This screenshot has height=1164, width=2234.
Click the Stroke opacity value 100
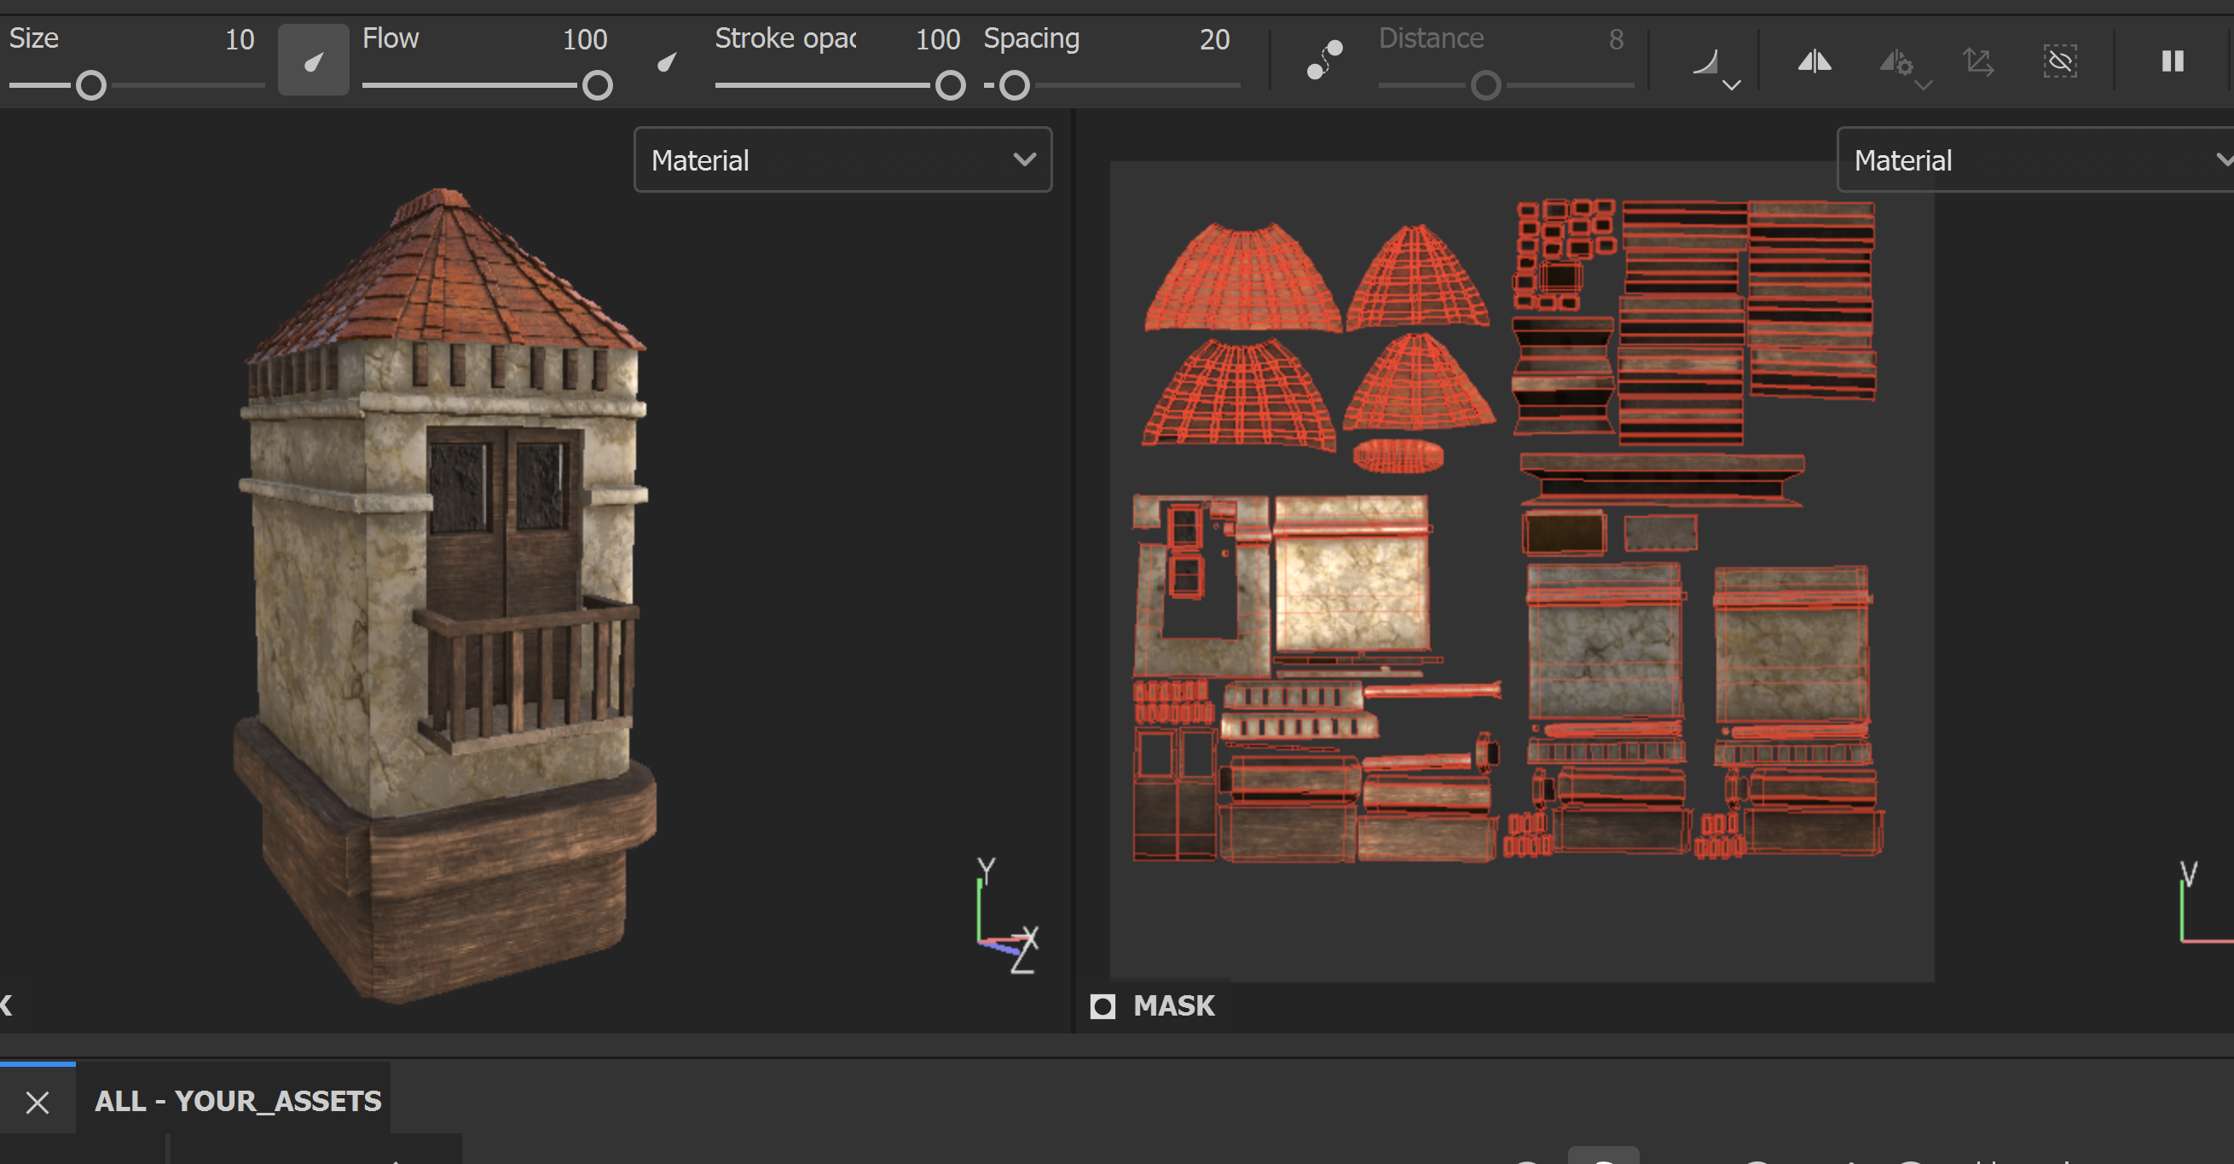pyautogui.click(x=937, y=39)
